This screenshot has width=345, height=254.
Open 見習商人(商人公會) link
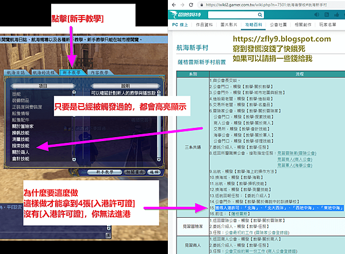point(294,159)
